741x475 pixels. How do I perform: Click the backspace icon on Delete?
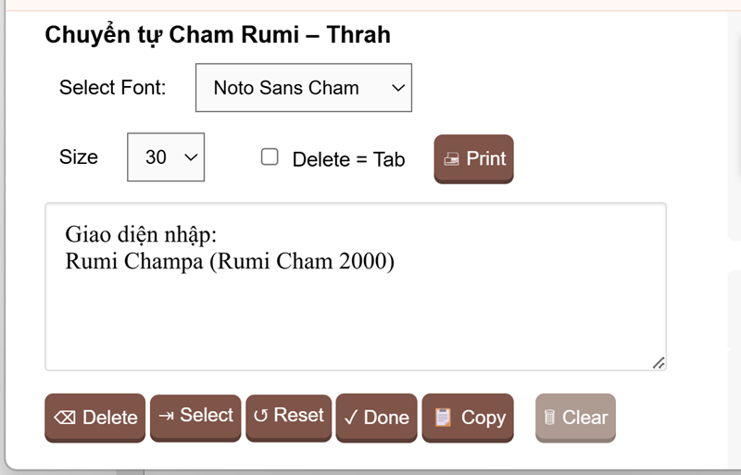click(x=65, y=418)
